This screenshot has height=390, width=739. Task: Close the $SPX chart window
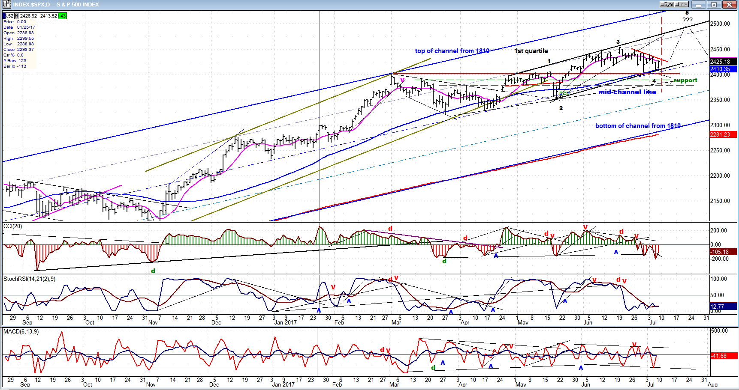[729, 5]
